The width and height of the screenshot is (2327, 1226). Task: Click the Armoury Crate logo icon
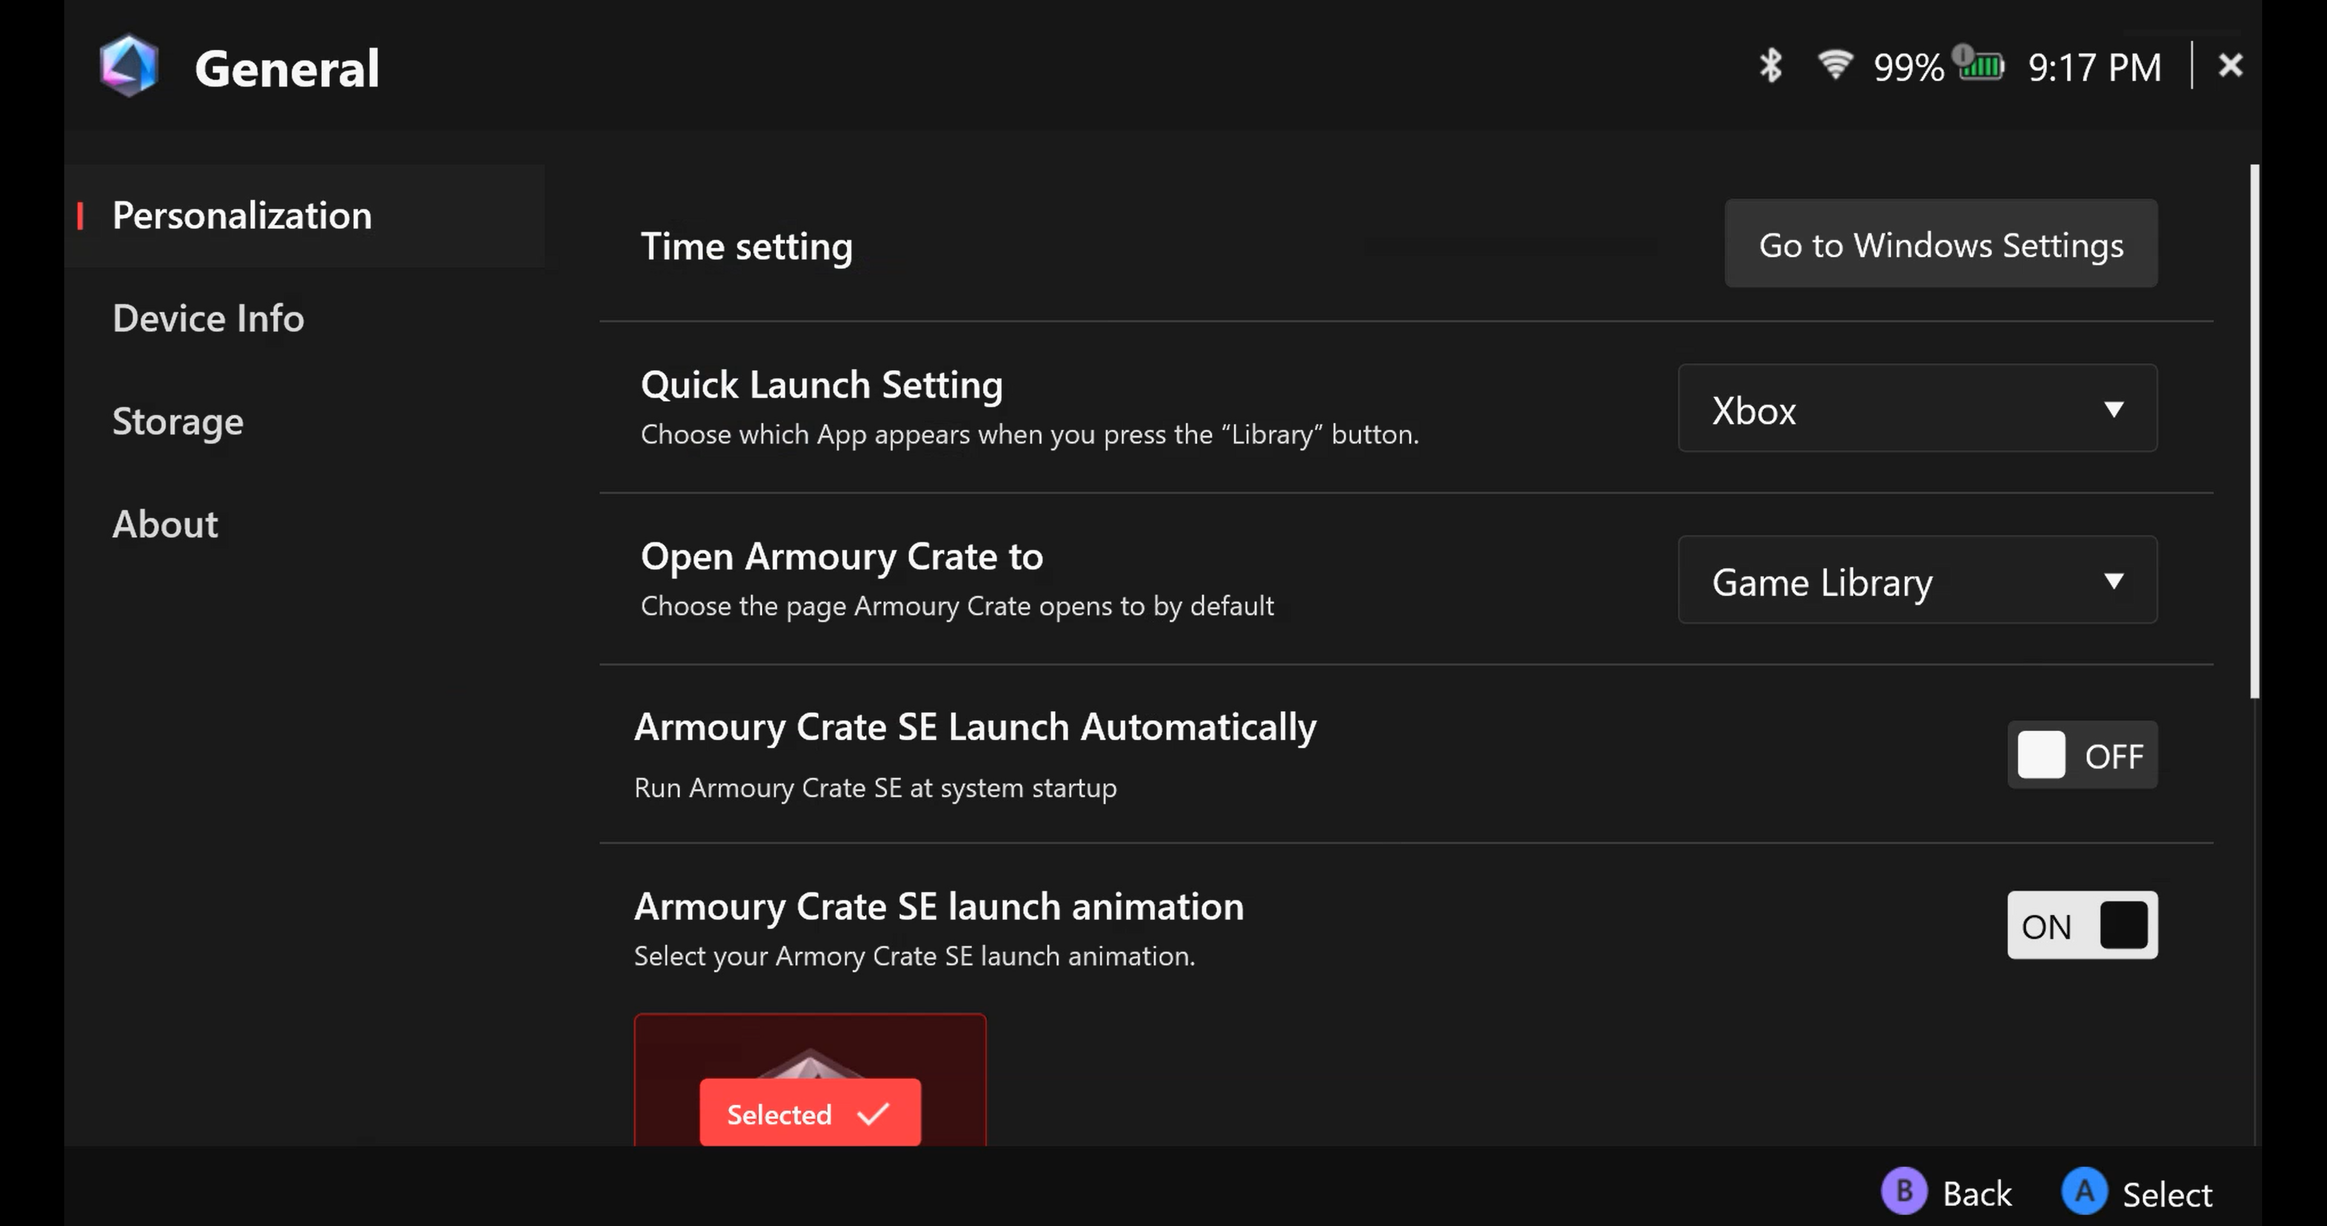(129, 66)
